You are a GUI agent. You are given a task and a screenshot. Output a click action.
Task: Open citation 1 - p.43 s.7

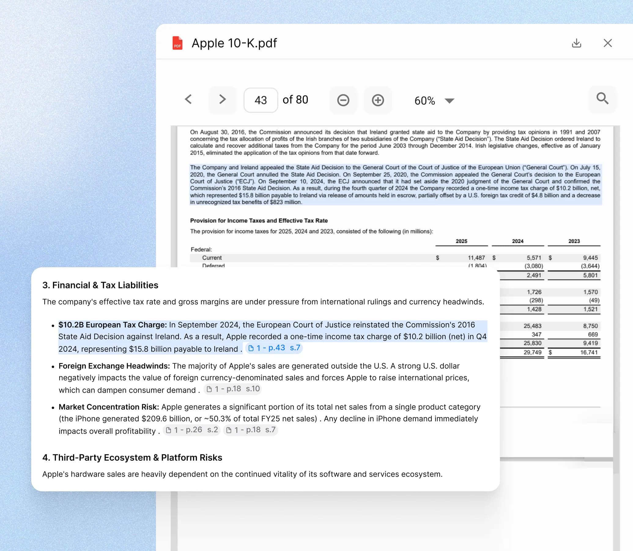point(274,348)
